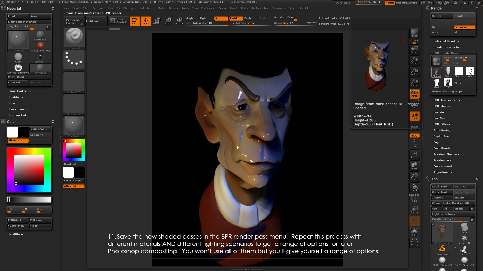Expand the Render Properties section
This screenshot has height=271, width=483.
point(447,47)
